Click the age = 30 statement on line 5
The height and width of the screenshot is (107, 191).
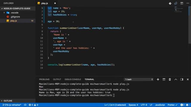click(54, 21)
